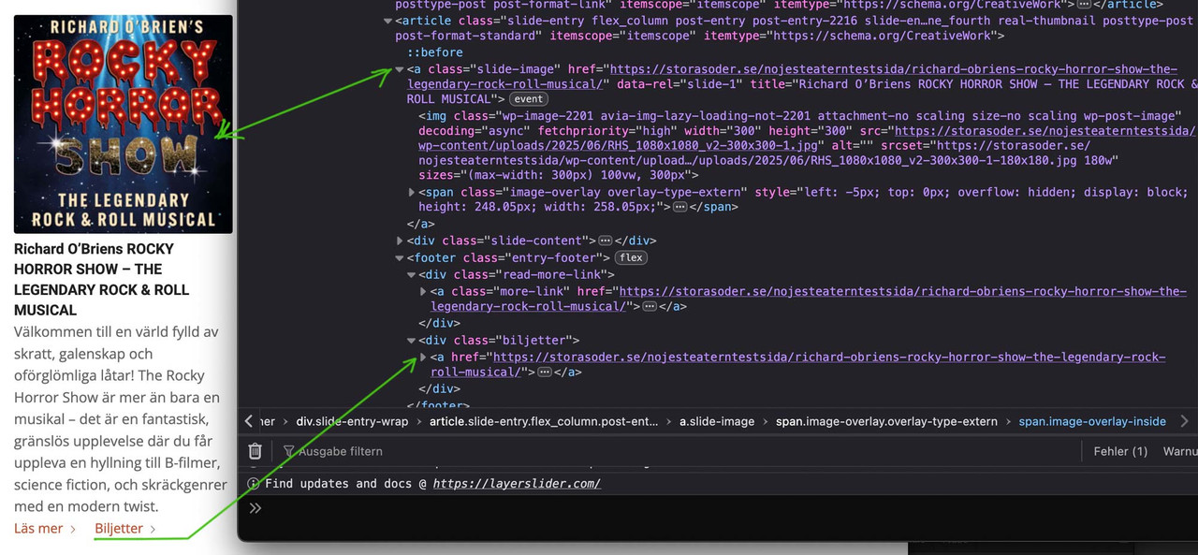Click the 'Ausgabe filtern' filter field
The width and height of the screenshot is (1198, 555).
click(x=341, y=451)
